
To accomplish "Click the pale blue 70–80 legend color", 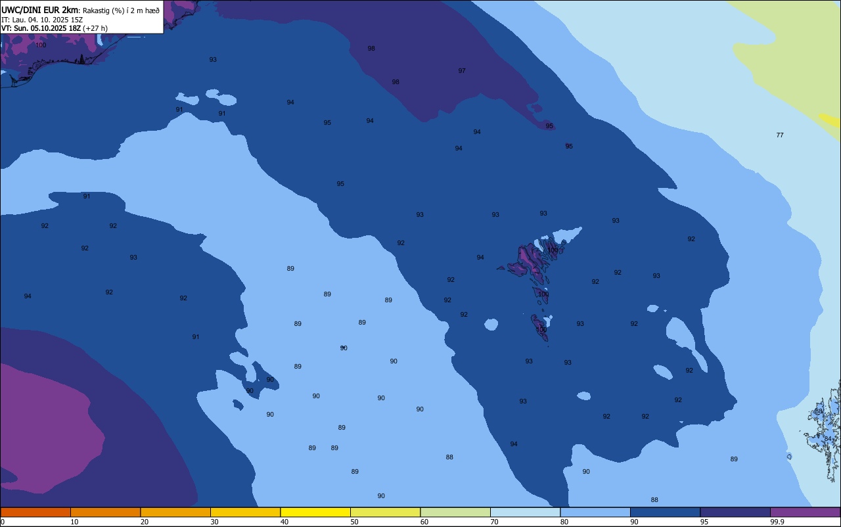I will [525, 512].
